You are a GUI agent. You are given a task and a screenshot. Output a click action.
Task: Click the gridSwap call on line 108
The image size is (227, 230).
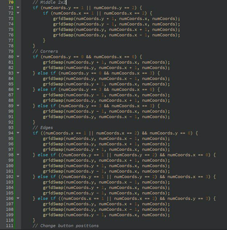point(106,209)
